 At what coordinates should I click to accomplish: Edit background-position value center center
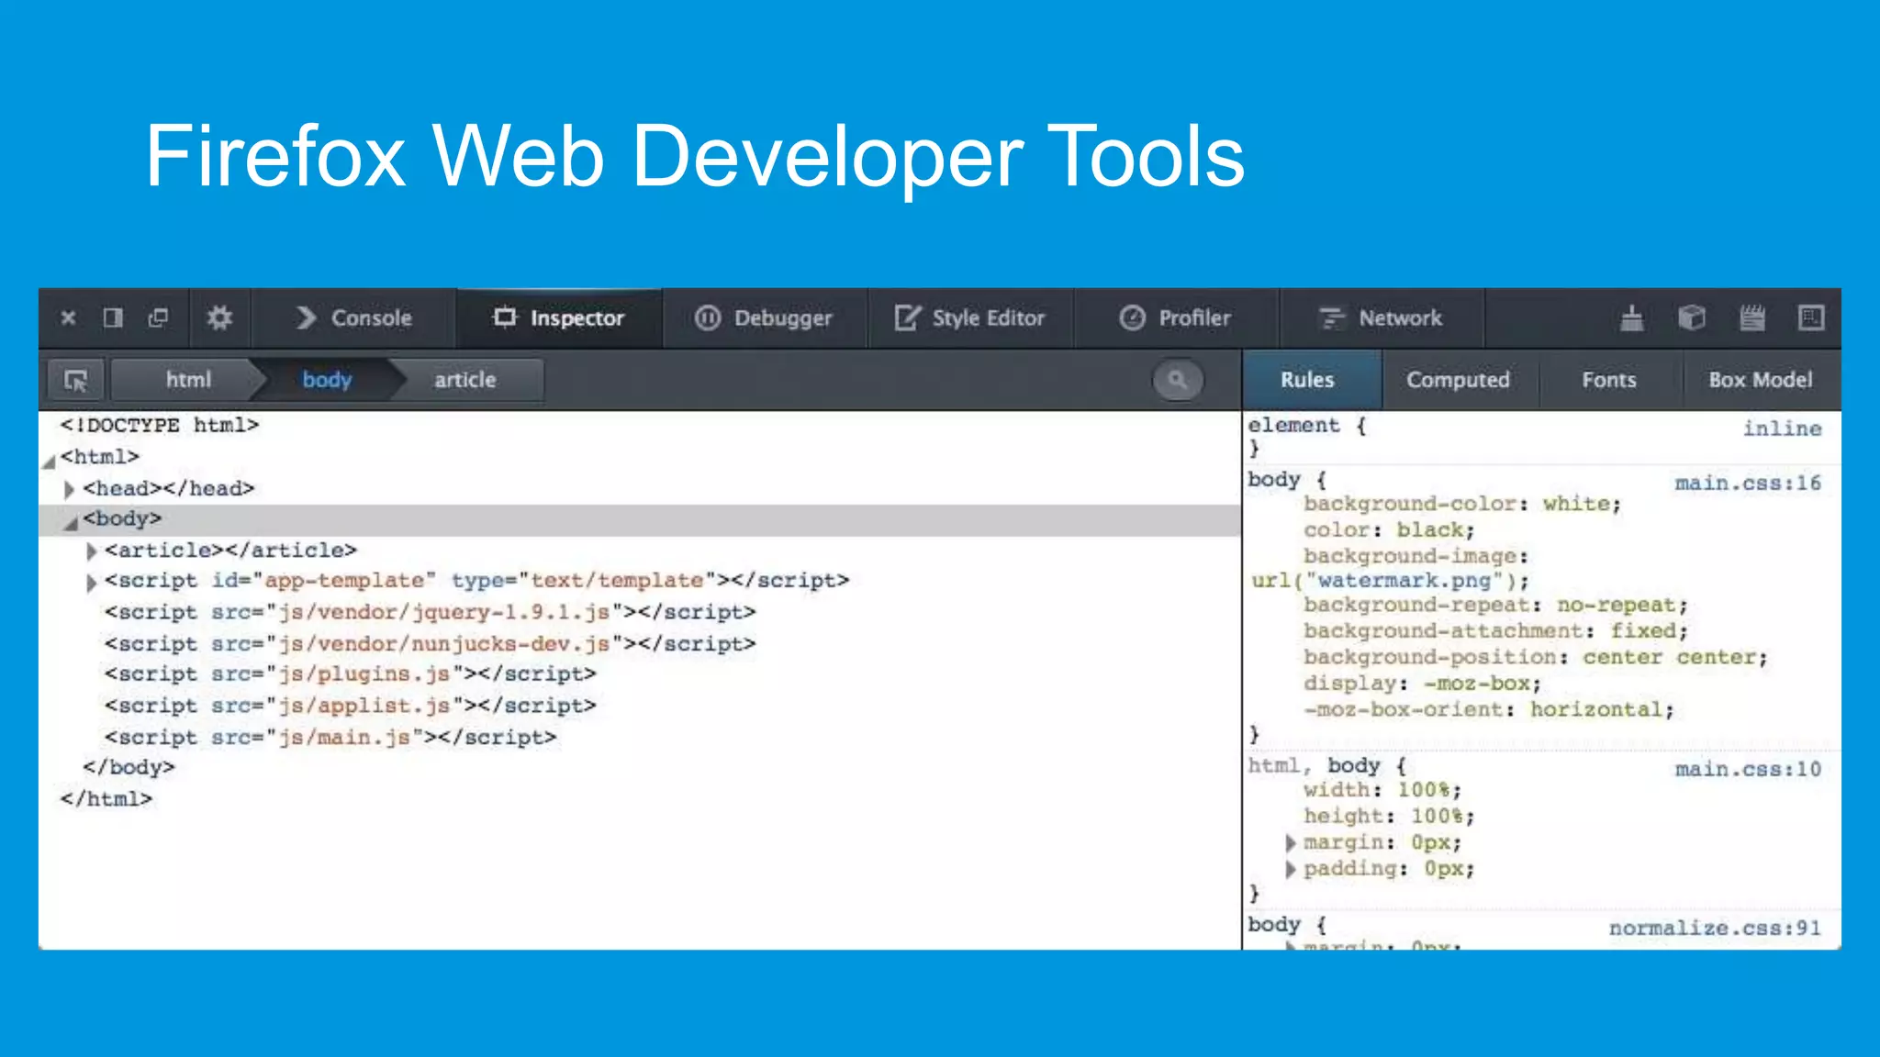(x=1669, y=658)
